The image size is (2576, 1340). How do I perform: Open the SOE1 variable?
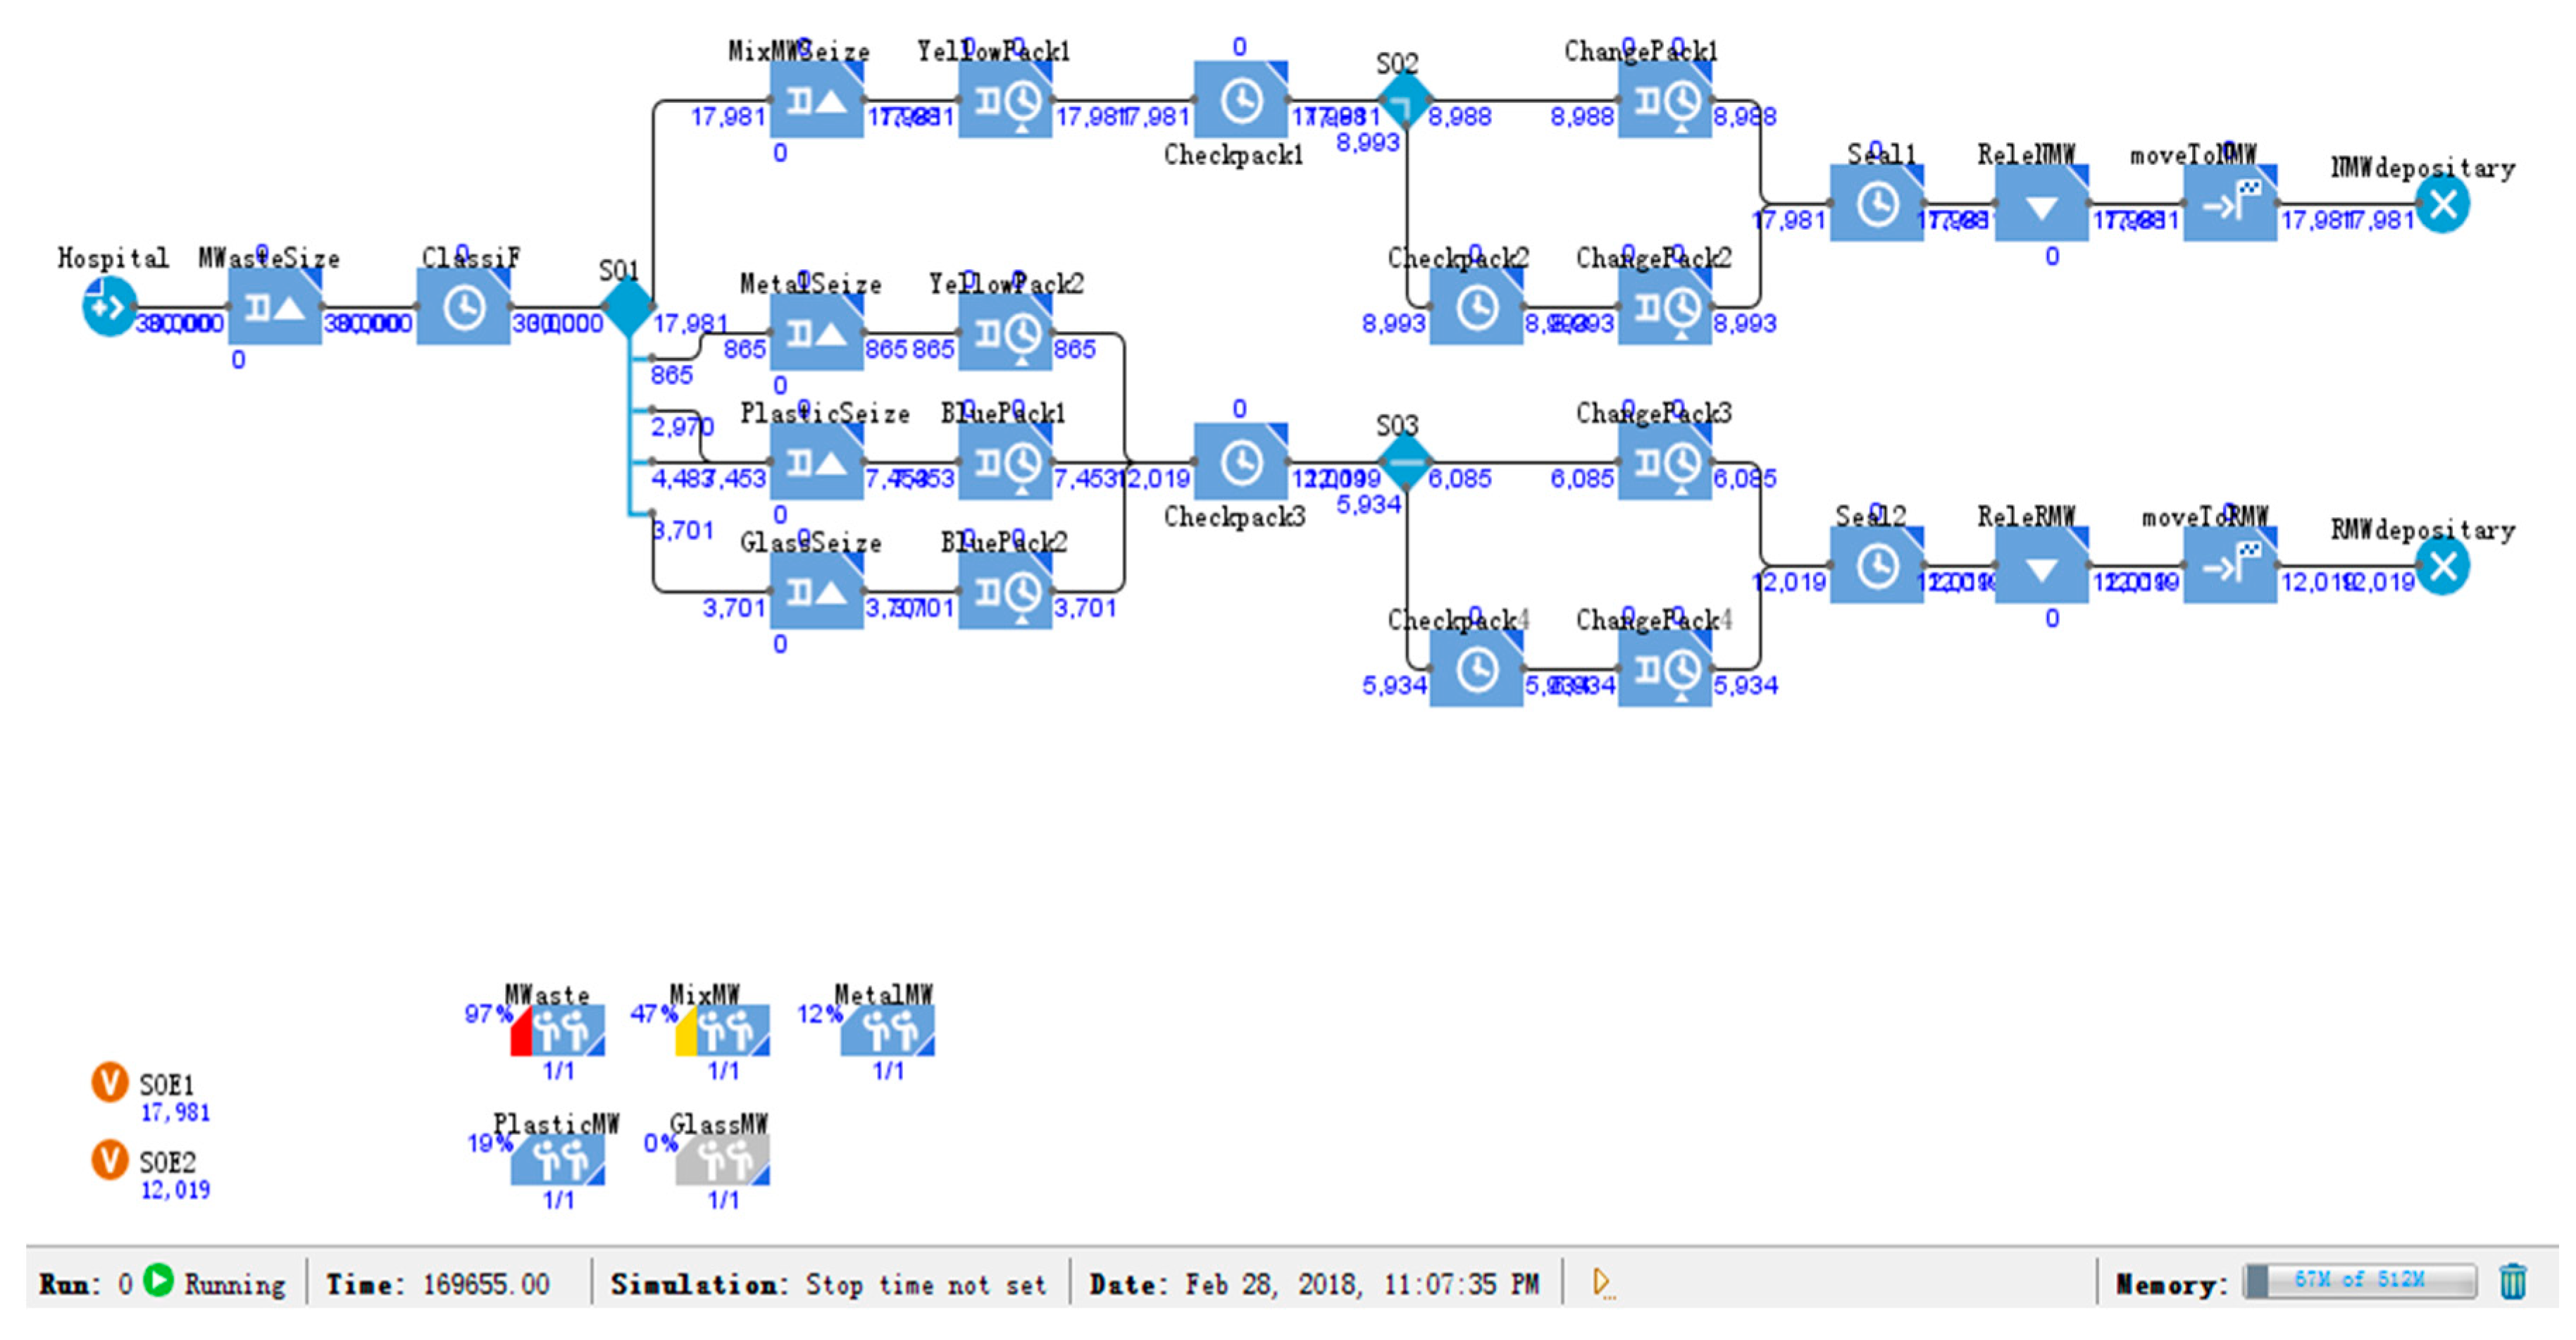pos(110,1082)
